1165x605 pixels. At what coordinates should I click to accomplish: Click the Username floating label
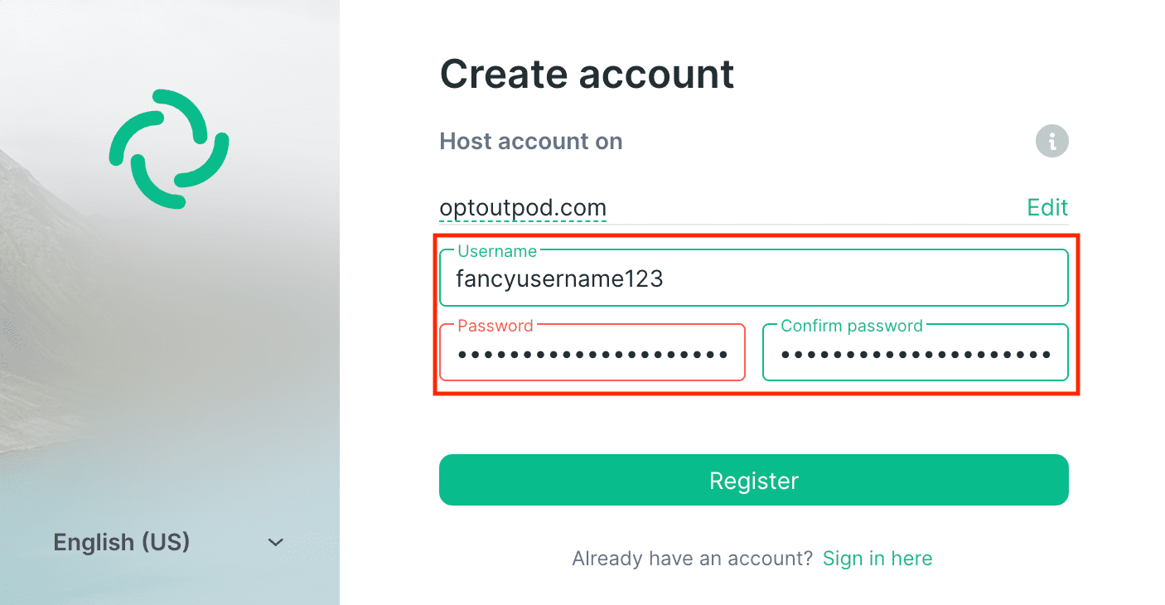pos(497,251)
